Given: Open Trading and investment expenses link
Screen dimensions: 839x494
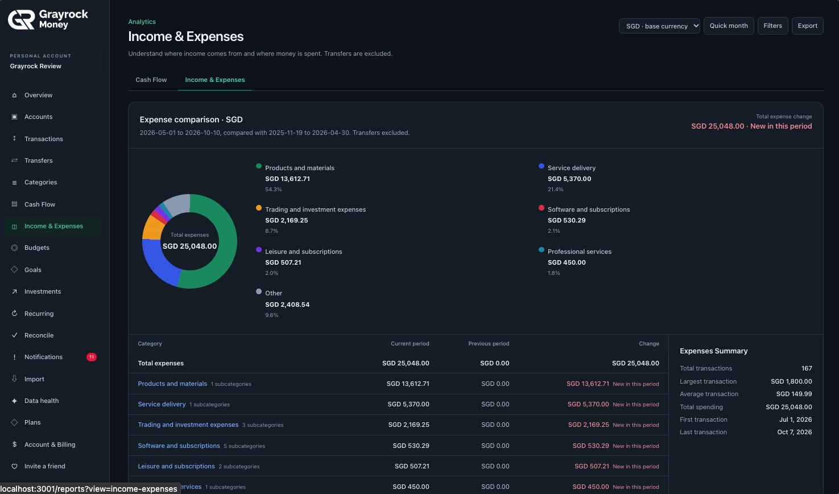Looking at the screenshot, I should (188, 425).
